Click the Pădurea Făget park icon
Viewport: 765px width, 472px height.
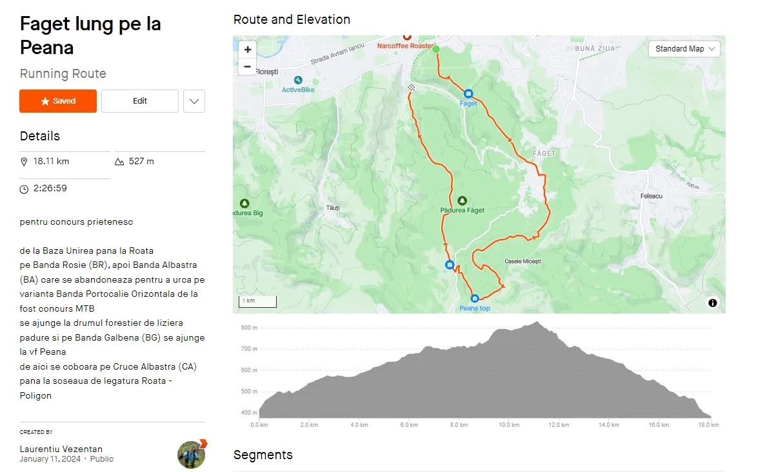pyautogui.click(x=462, y=200)
